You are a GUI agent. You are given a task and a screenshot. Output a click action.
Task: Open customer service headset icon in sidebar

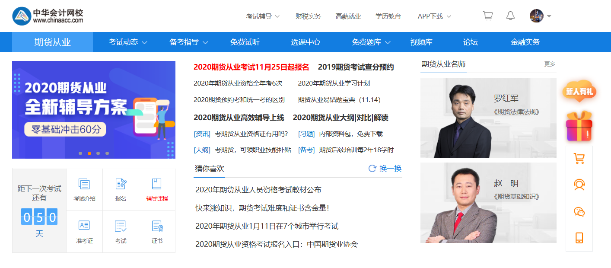(x=579, y=185)
